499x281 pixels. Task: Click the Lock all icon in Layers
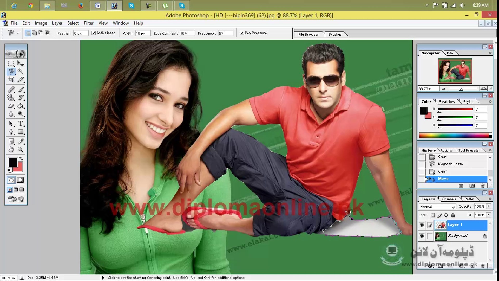coord(453,215)
